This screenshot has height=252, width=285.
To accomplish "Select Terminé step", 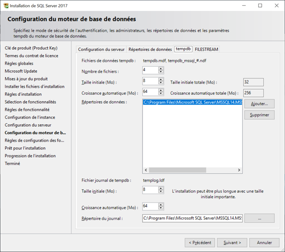I will click(x=12, y=164).
